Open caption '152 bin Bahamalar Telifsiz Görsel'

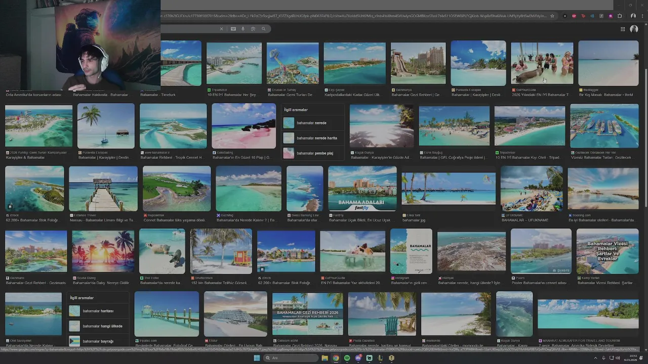[220, 283]
